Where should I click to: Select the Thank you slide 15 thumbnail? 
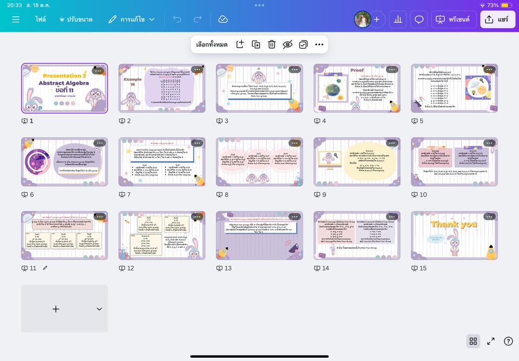tap(454, 235)
